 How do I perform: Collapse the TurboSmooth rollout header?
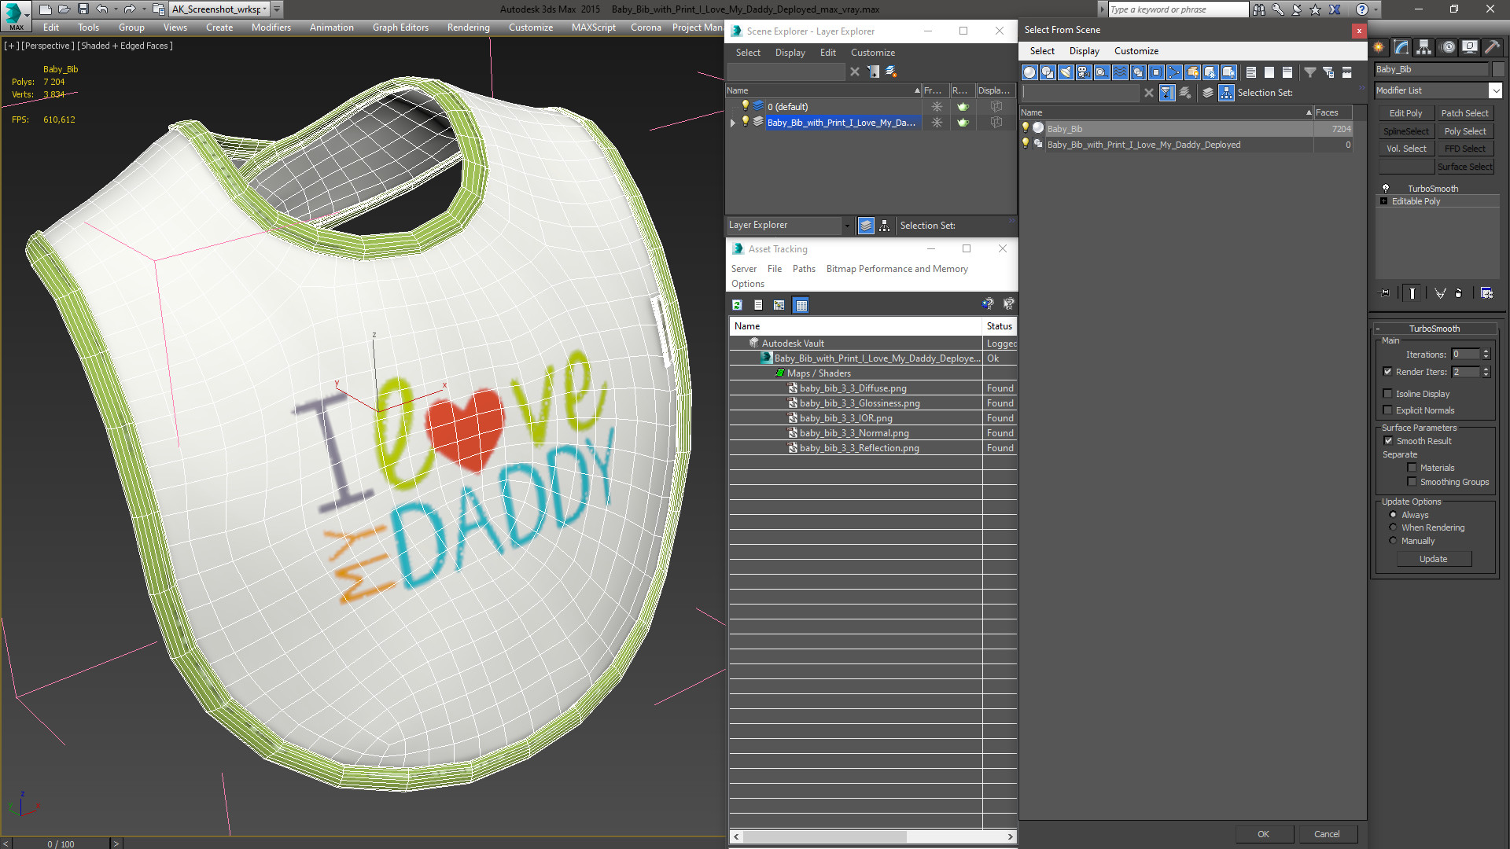point(1434,329)
